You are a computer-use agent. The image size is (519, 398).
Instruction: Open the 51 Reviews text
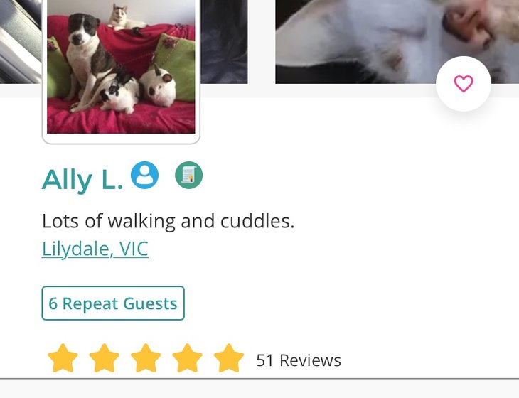[x=299, y=360]
